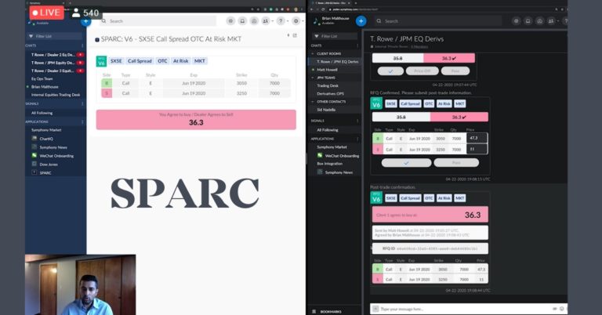Click the 47.3 price field

pos(477,138)
